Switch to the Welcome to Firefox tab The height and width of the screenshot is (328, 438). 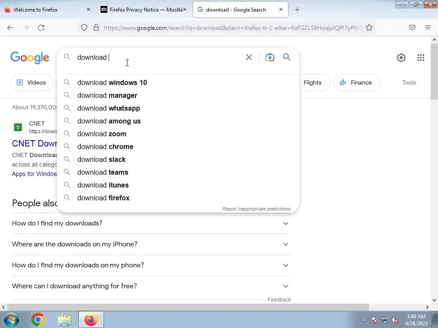tap(47, 9)
